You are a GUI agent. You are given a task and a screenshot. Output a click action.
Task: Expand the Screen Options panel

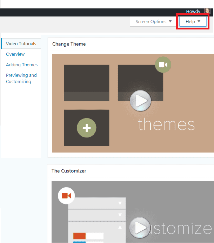click(153, 21)
